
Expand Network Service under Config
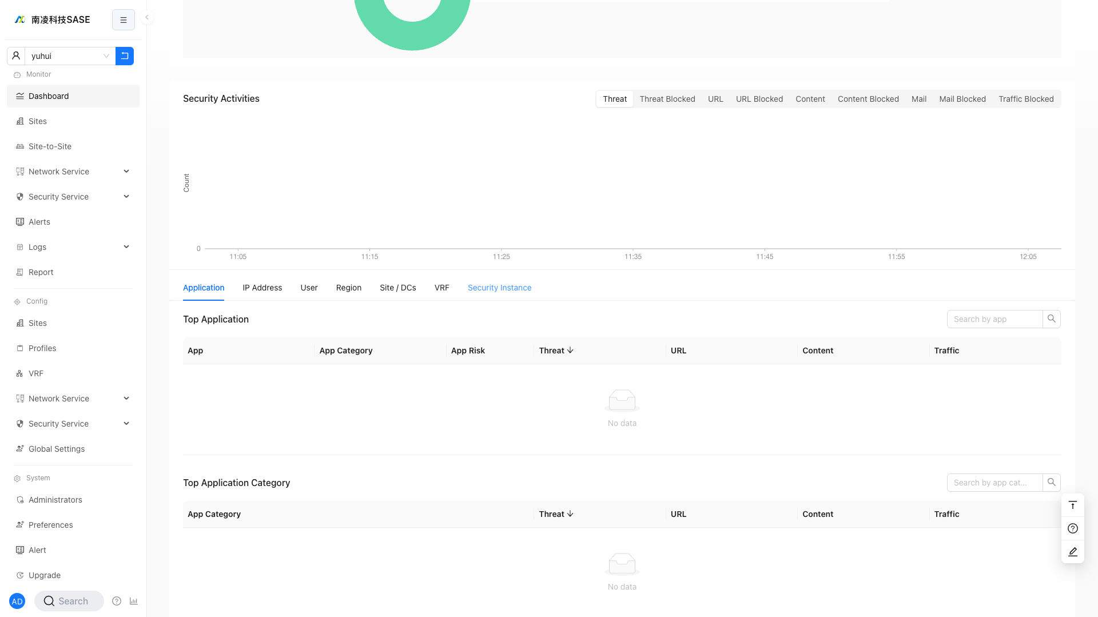click(x=73, y=399)
